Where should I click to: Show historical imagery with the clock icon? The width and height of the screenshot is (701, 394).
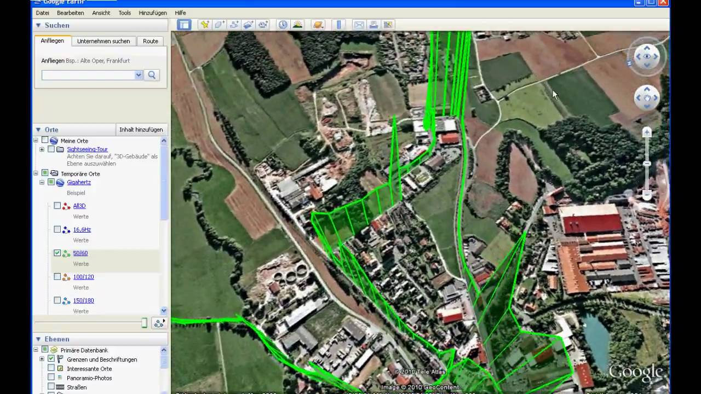coord(283,25)
